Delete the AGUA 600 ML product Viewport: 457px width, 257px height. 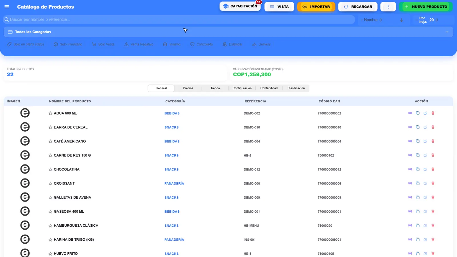pos(433,113)
